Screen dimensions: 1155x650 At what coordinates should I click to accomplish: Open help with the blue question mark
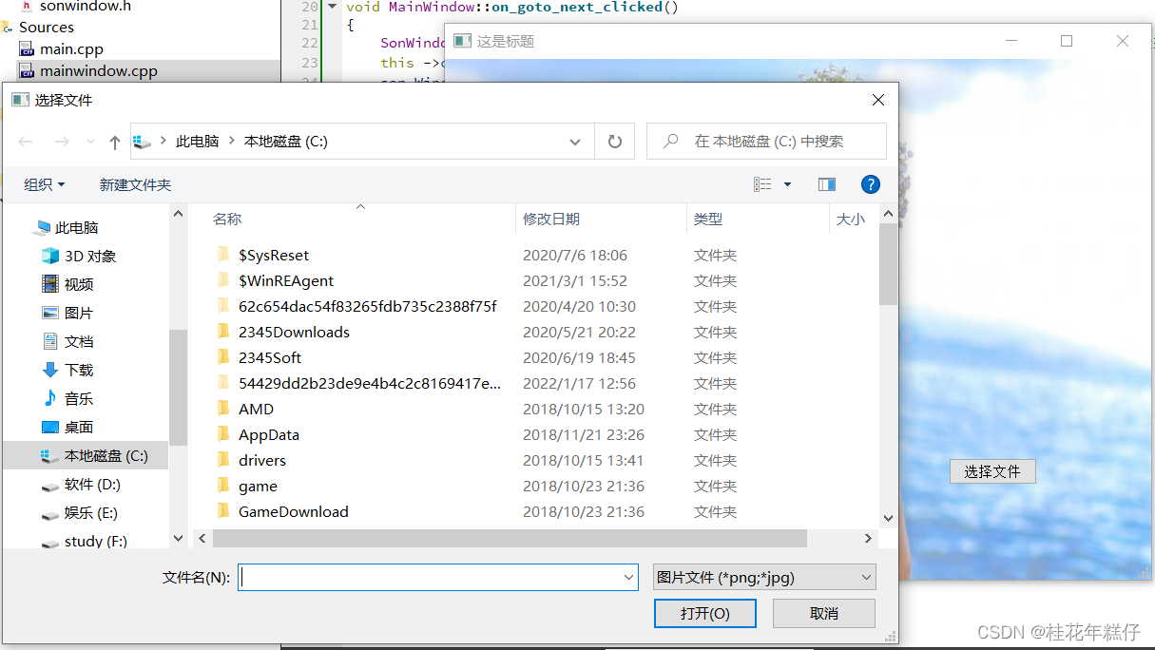(870, 184)
